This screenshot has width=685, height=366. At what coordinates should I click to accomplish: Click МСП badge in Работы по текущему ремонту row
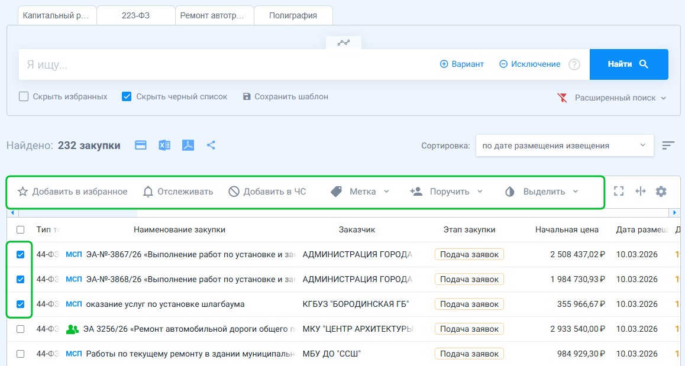[x=73, y=354]
